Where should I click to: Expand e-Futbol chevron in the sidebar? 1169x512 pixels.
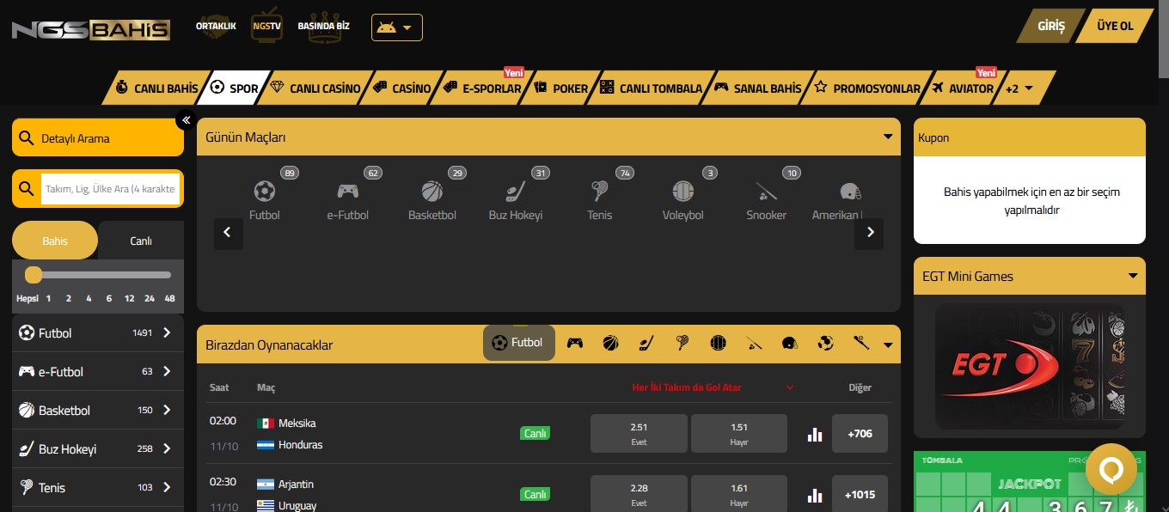(167, 371)
